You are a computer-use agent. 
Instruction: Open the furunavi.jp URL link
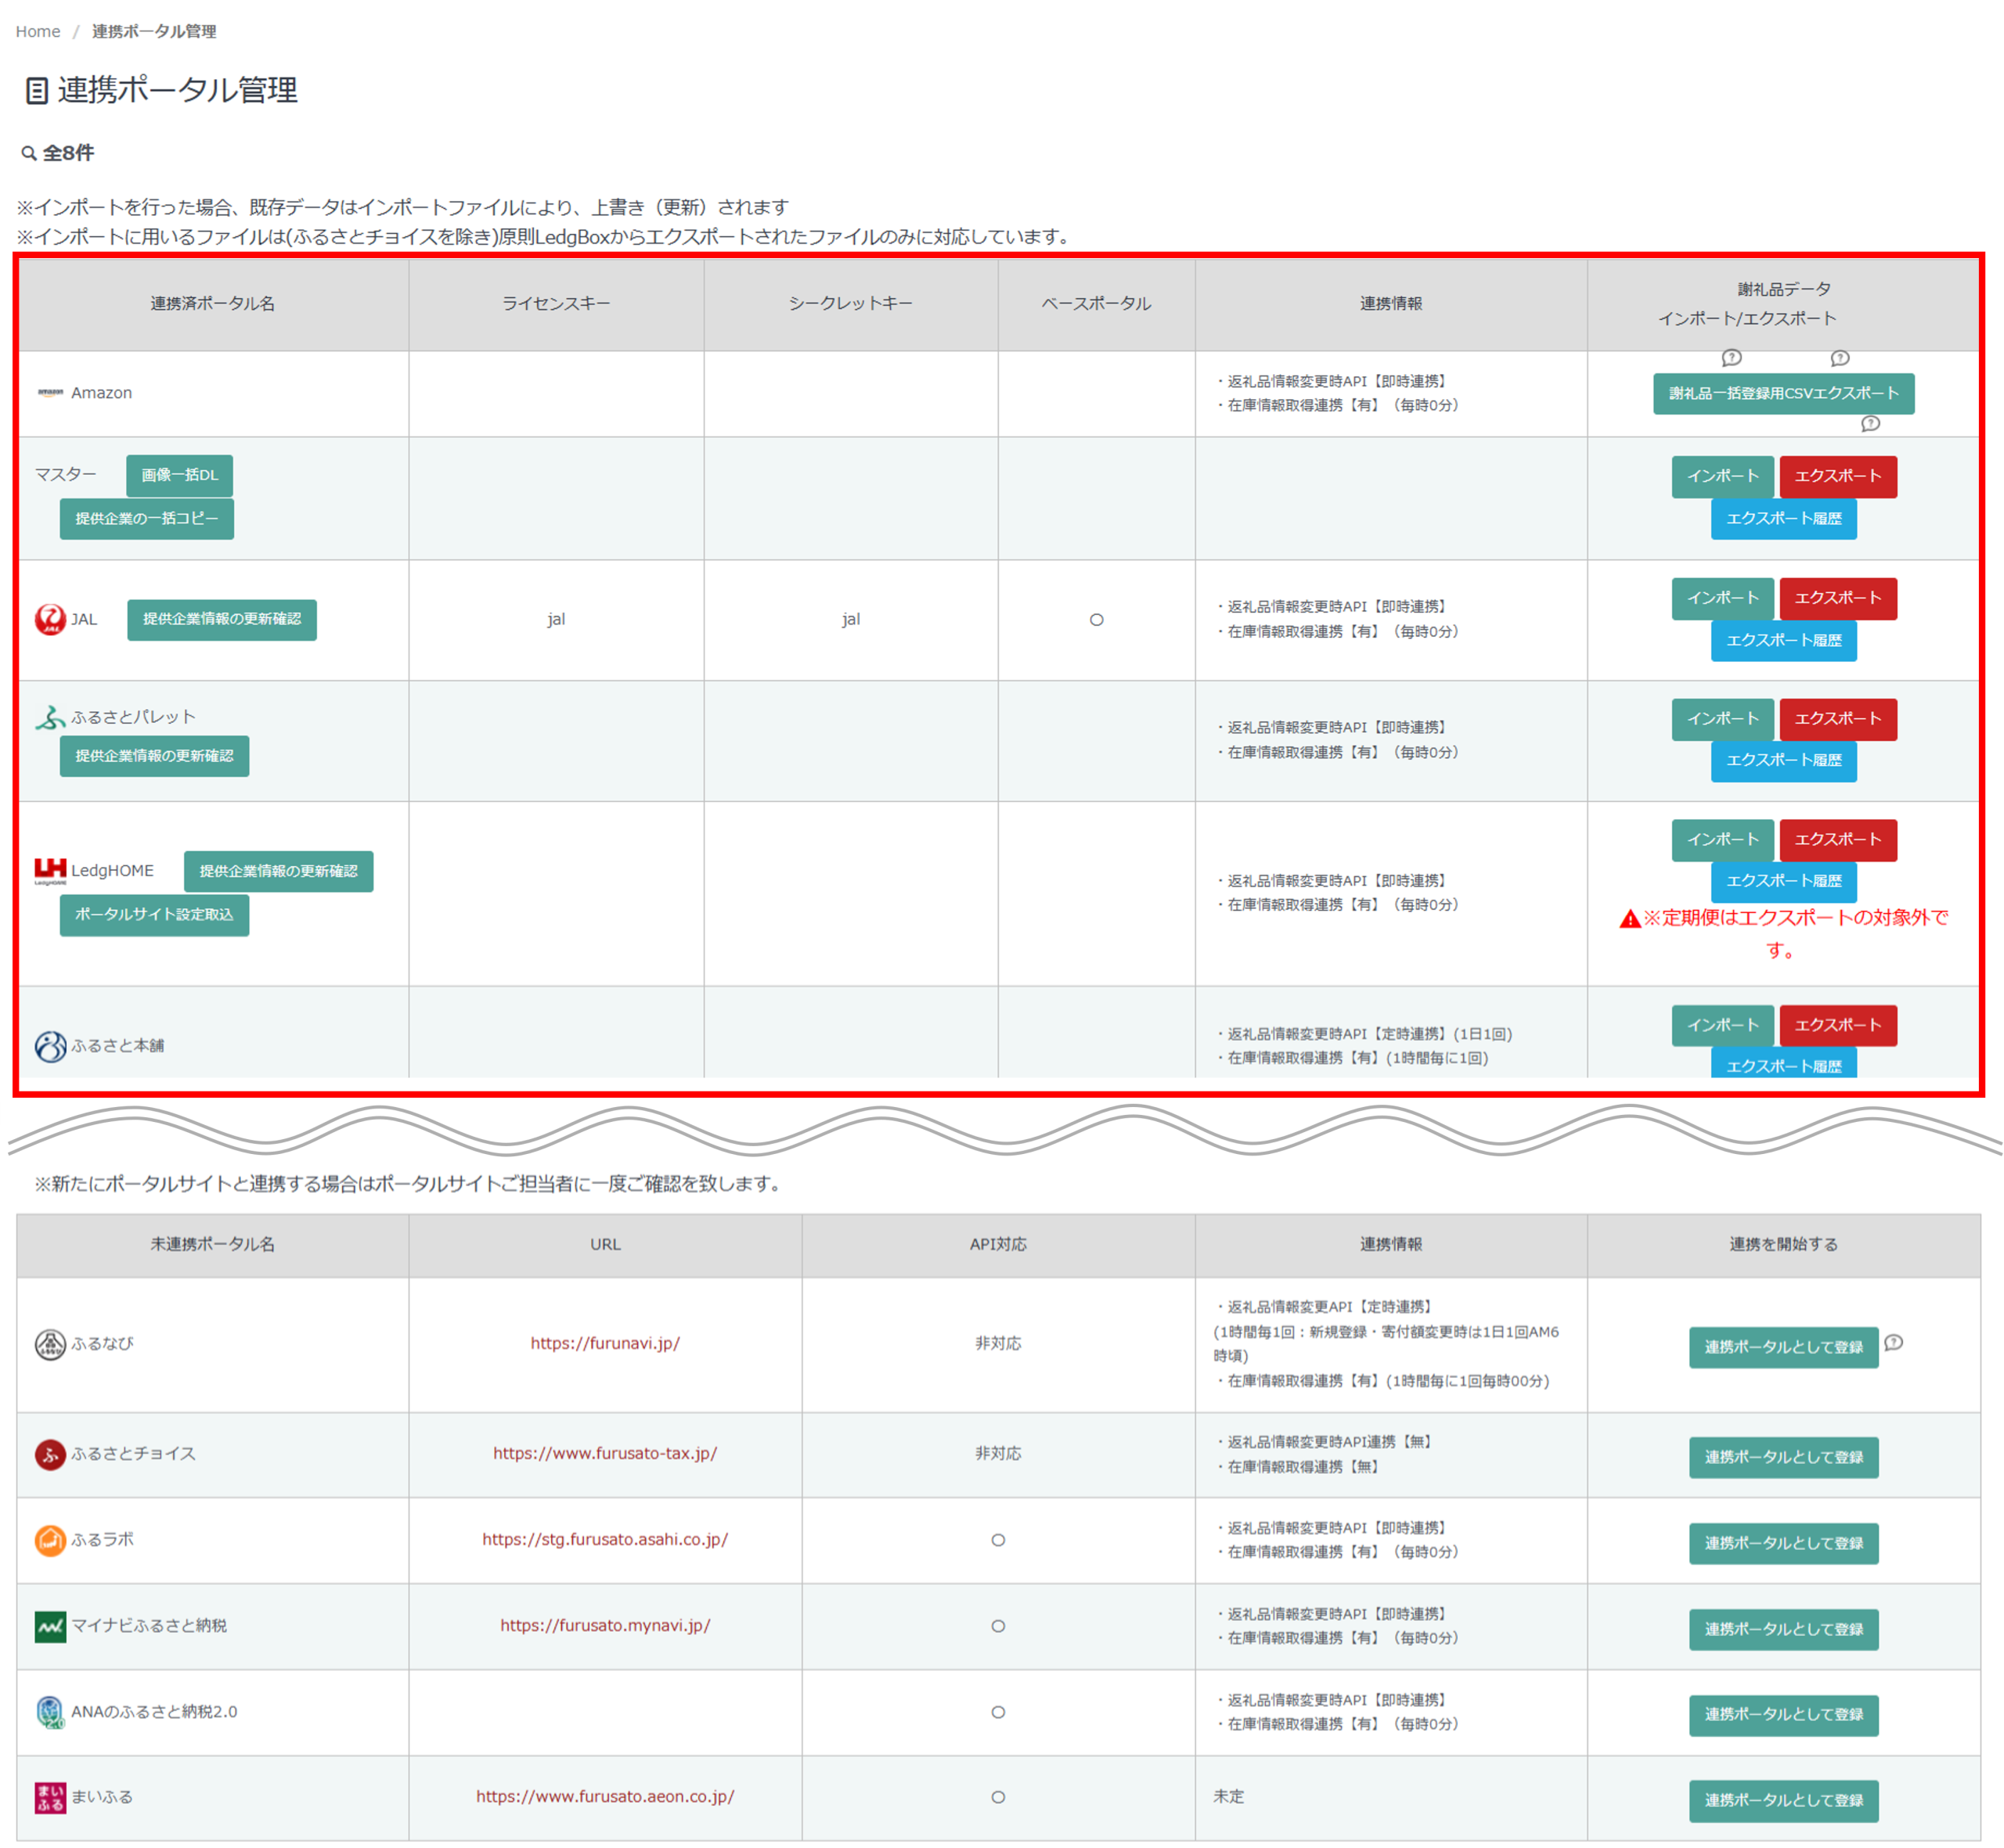click(604, 1343)
